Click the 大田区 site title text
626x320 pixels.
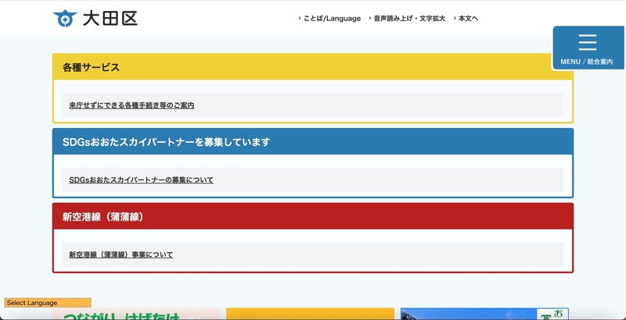110,18
